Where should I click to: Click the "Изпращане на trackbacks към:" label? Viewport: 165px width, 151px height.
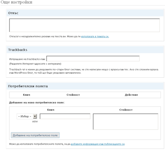[27, 59]
